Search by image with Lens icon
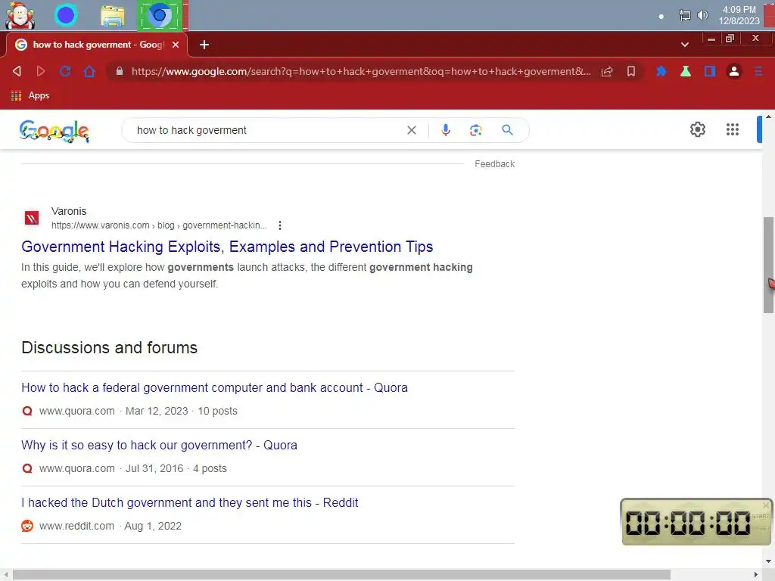 coord(475,130)
